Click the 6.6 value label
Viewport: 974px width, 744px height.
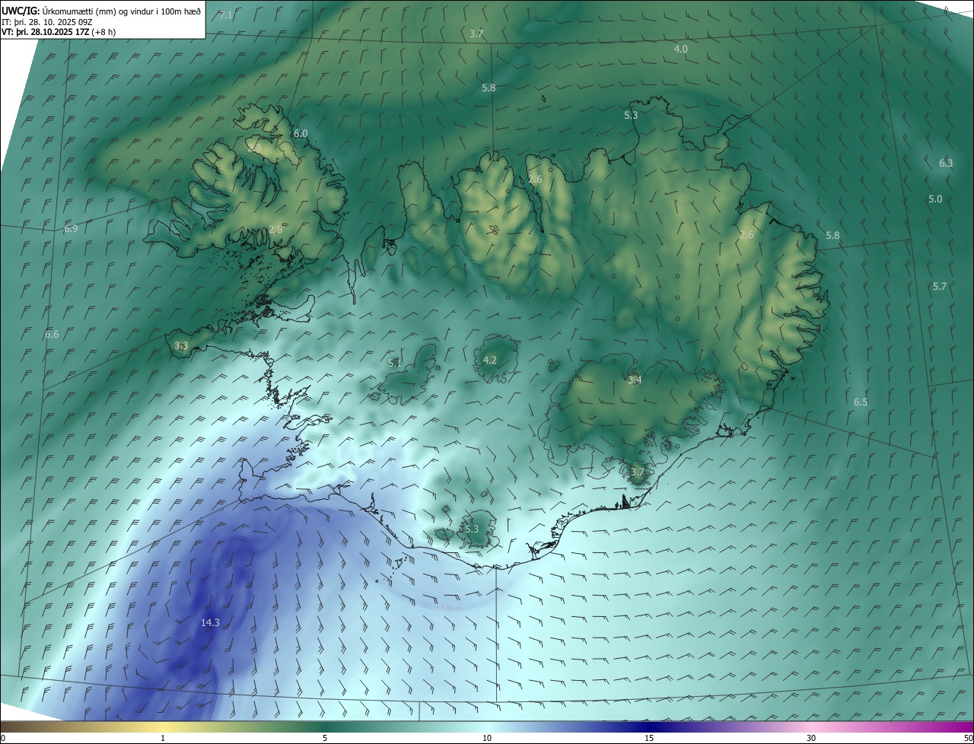point(52,335)
